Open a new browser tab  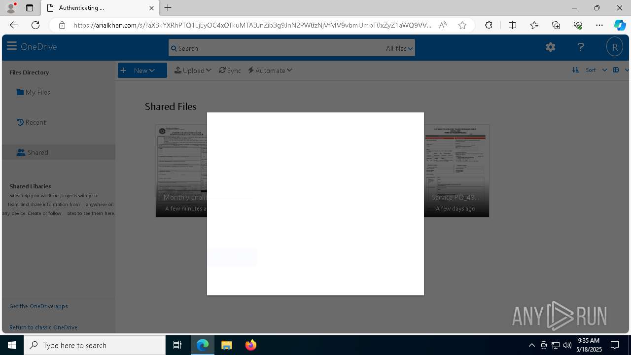pos(168,8)
